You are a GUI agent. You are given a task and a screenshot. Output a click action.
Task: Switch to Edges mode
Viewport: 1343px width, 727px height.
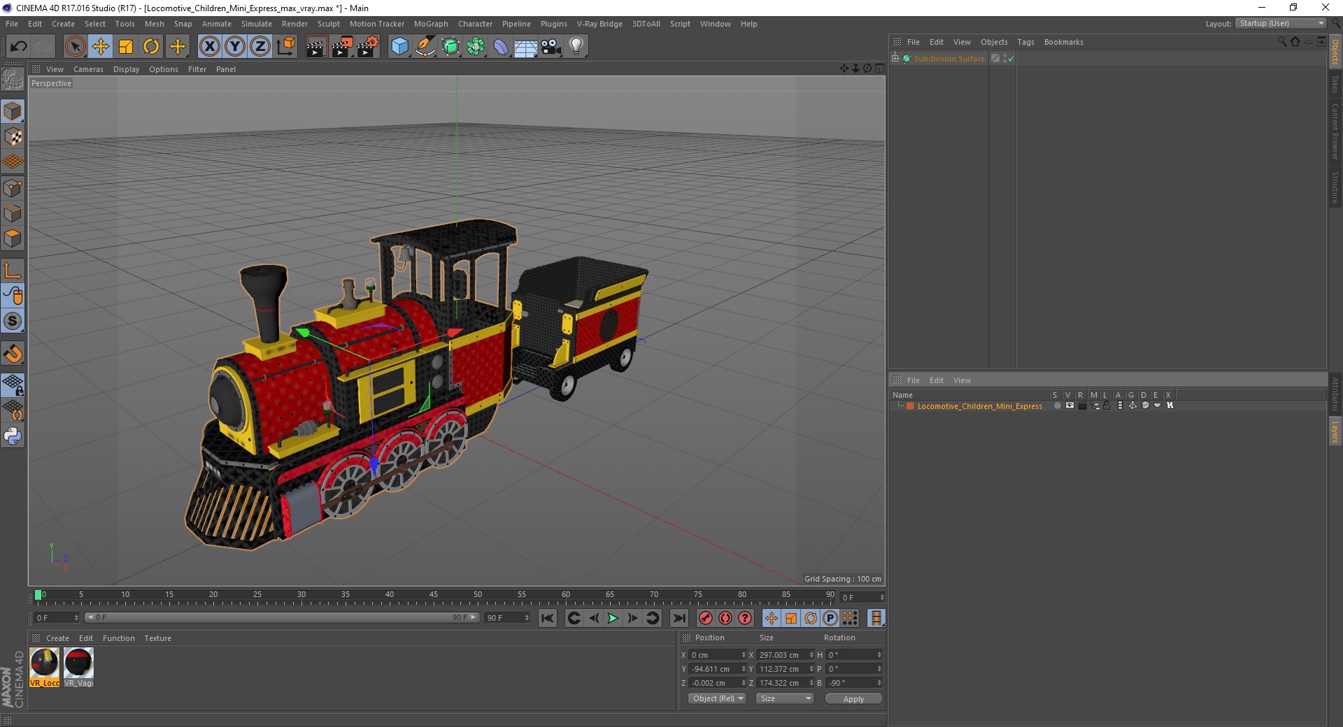click(13, 213)
